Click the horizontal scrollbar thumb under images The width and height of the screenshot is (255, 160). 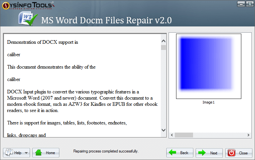[x=184, y=135]
